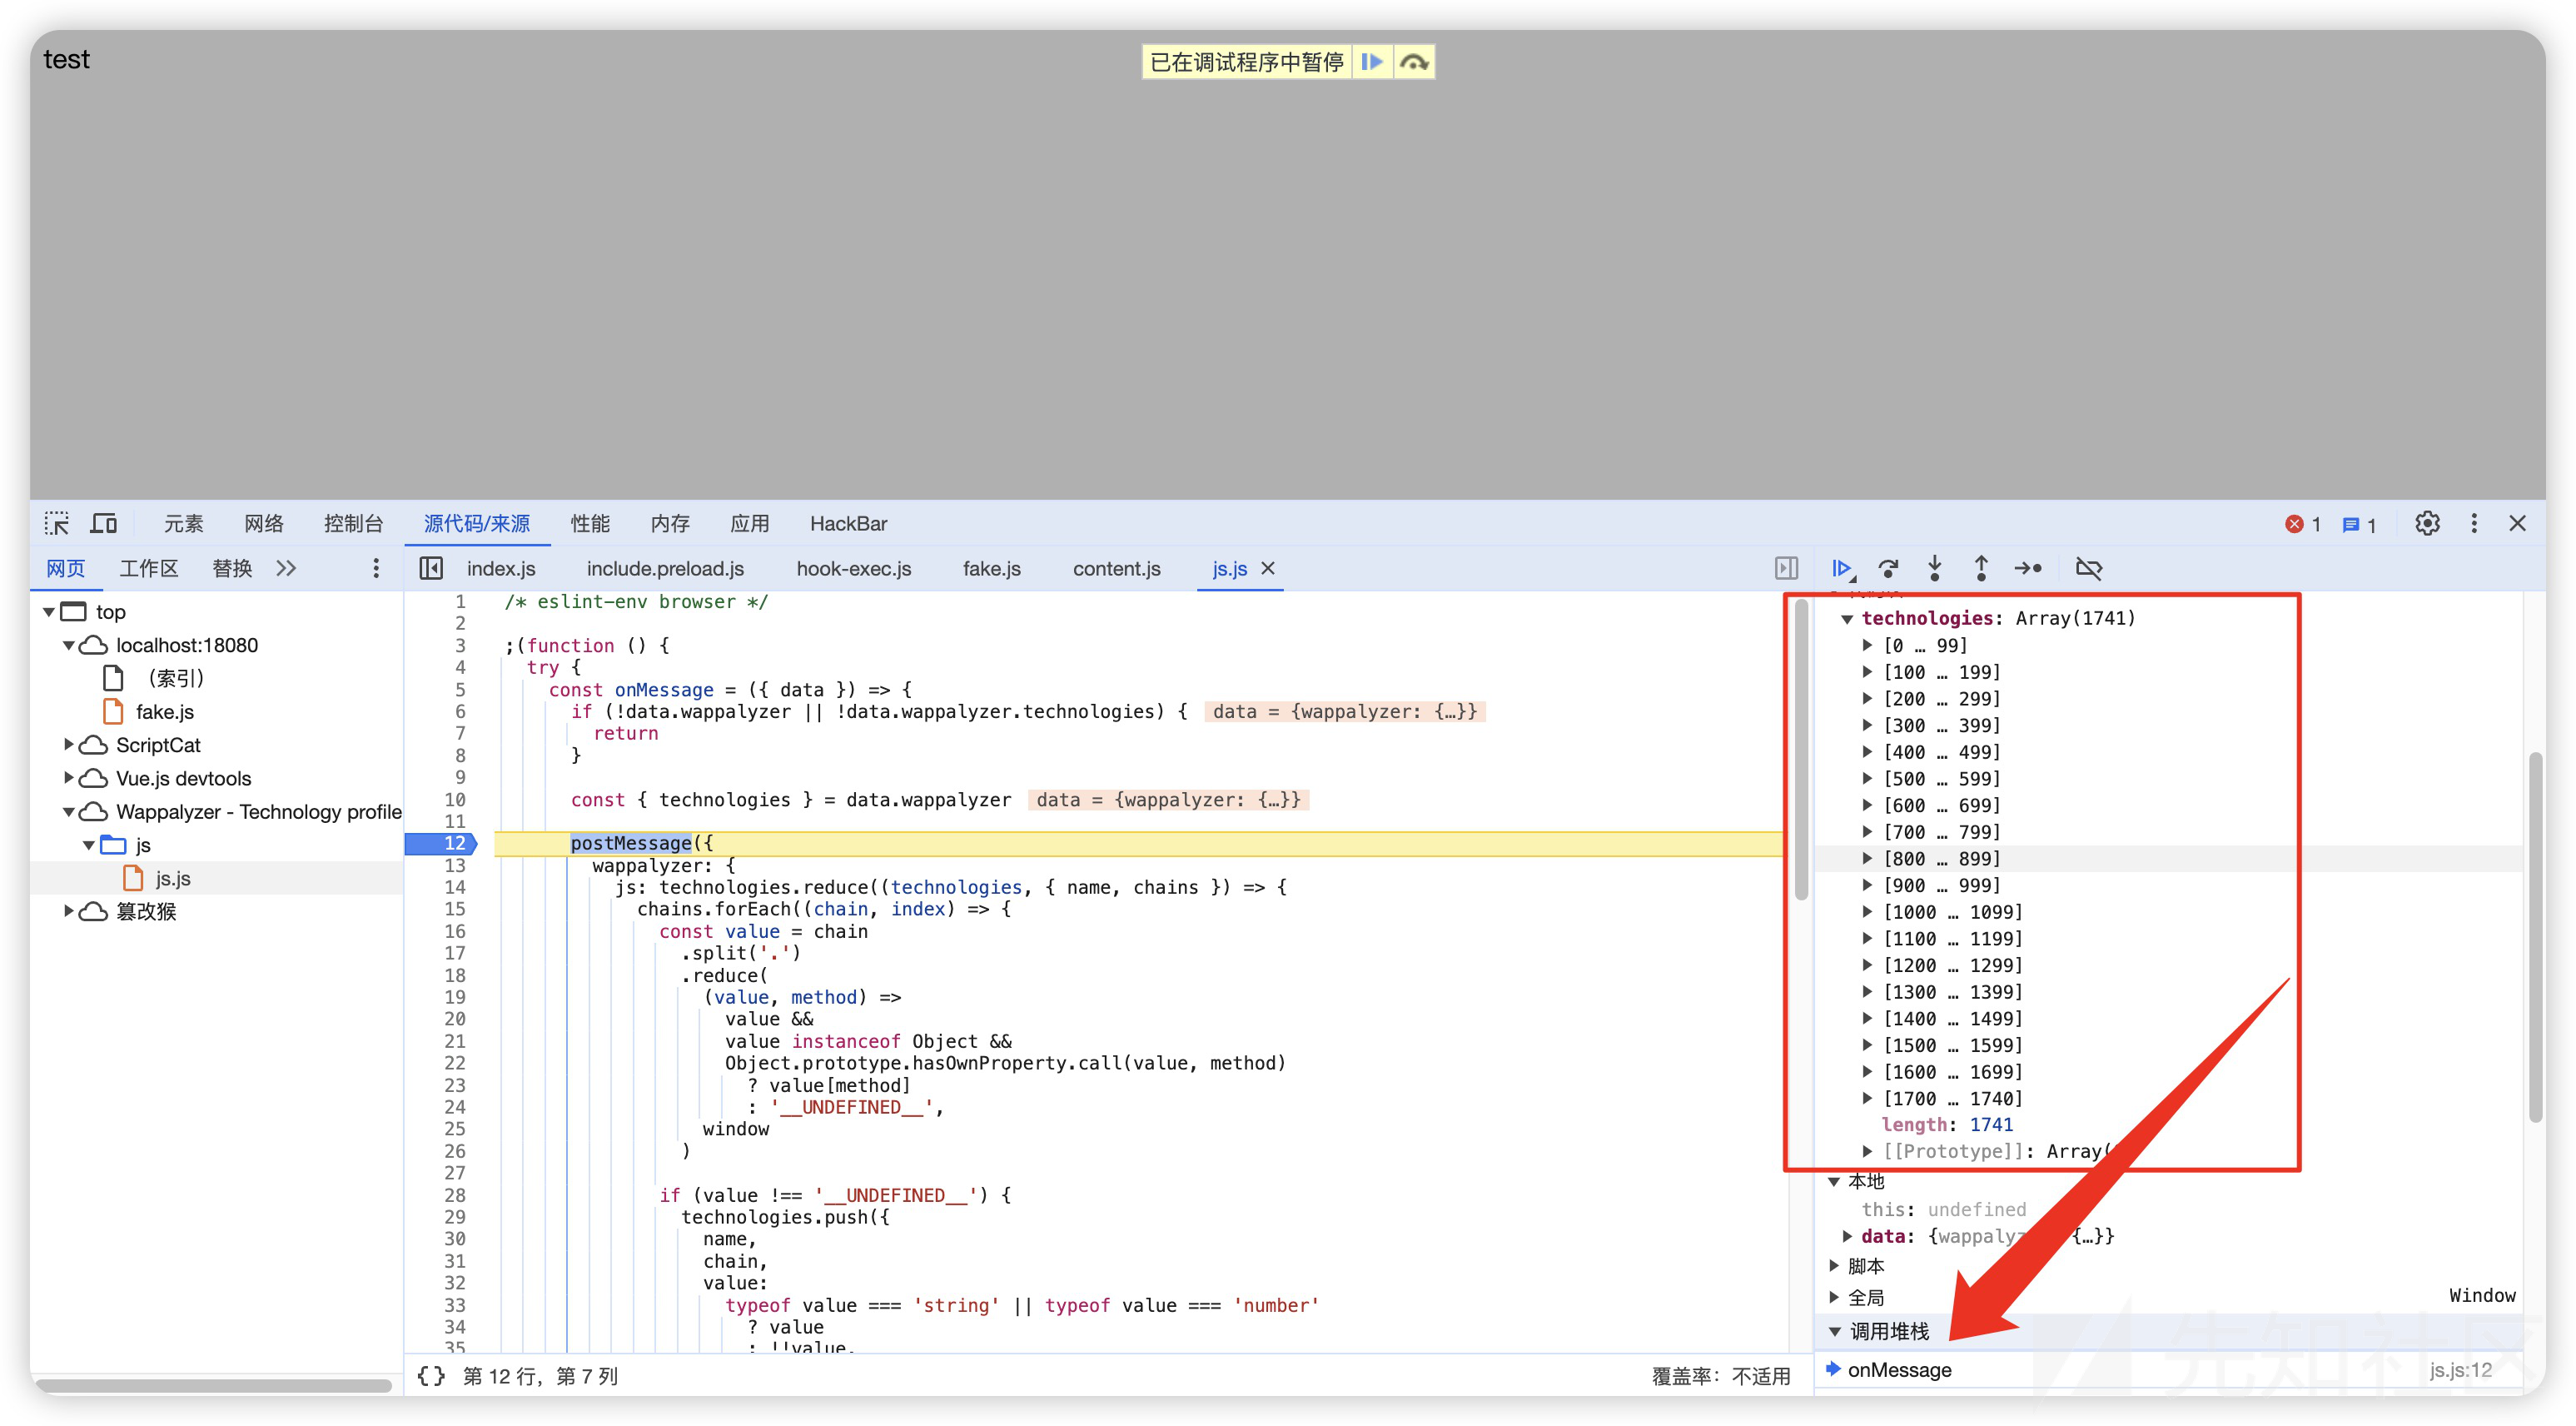Switch to 应用 tab
The image size is (2576, 1426).
coord(750,523)
